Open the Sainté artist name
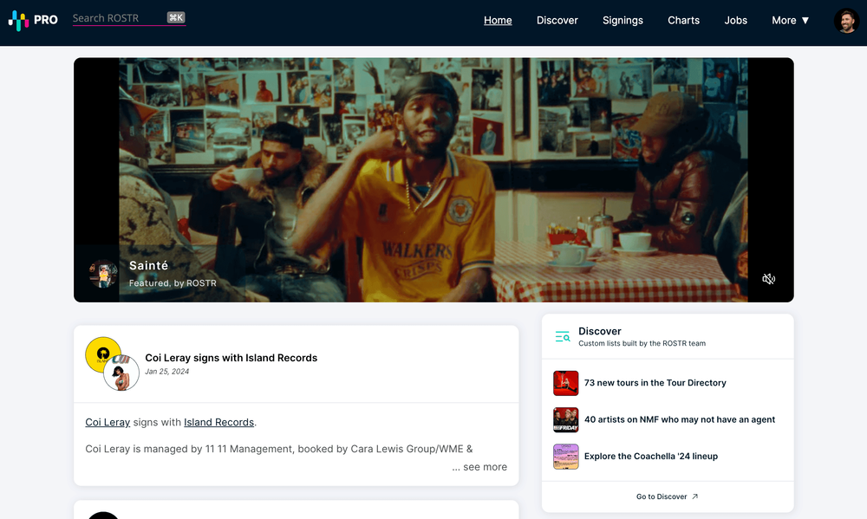This screenshot has width=867, height=519. pos(149,265)
